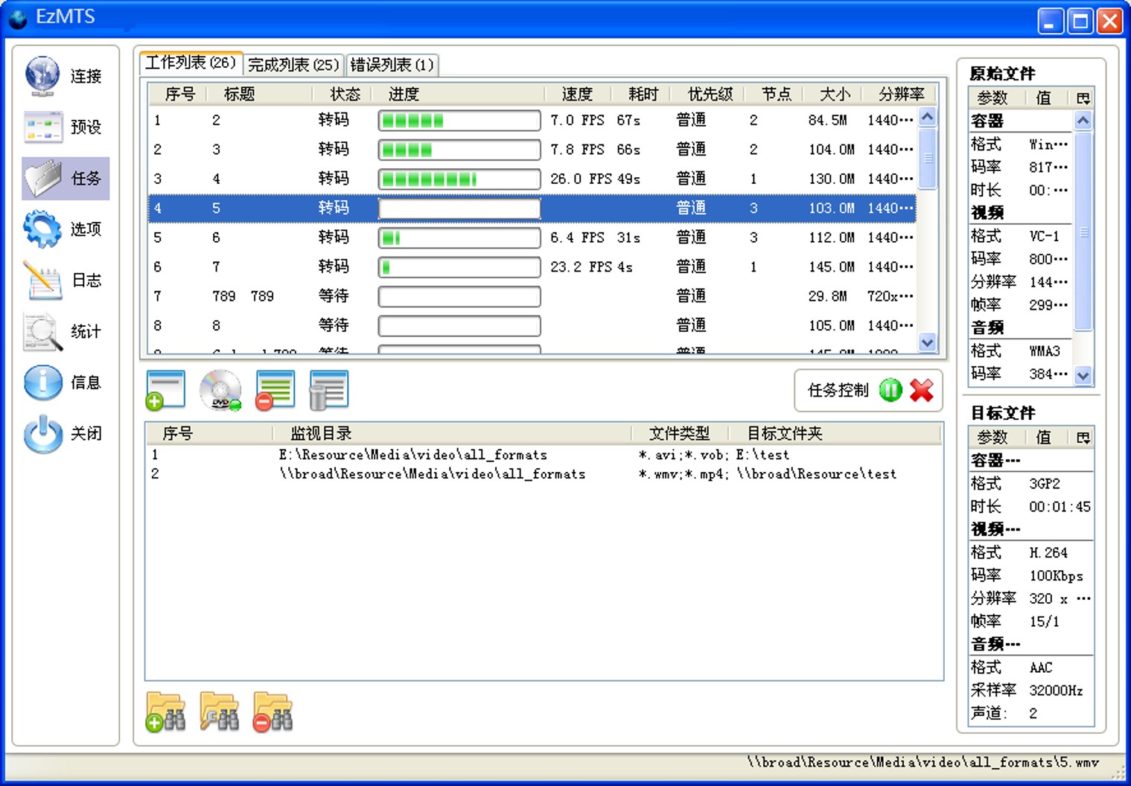Viewport: 1131px width, 786px height.
Task: Click the trash clear tasks icon
Action: tap(328, 390)
